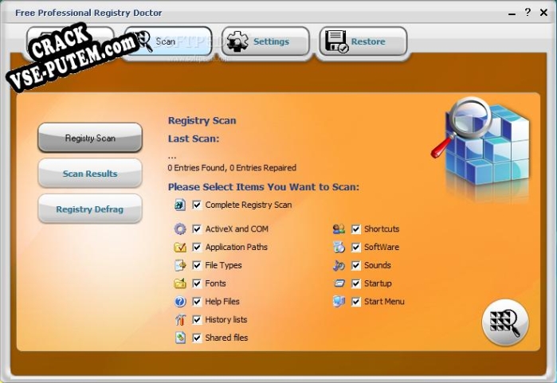The image size is (557, 383).
Task: Open the Registry Defrag section
Action: coord(90,209)
